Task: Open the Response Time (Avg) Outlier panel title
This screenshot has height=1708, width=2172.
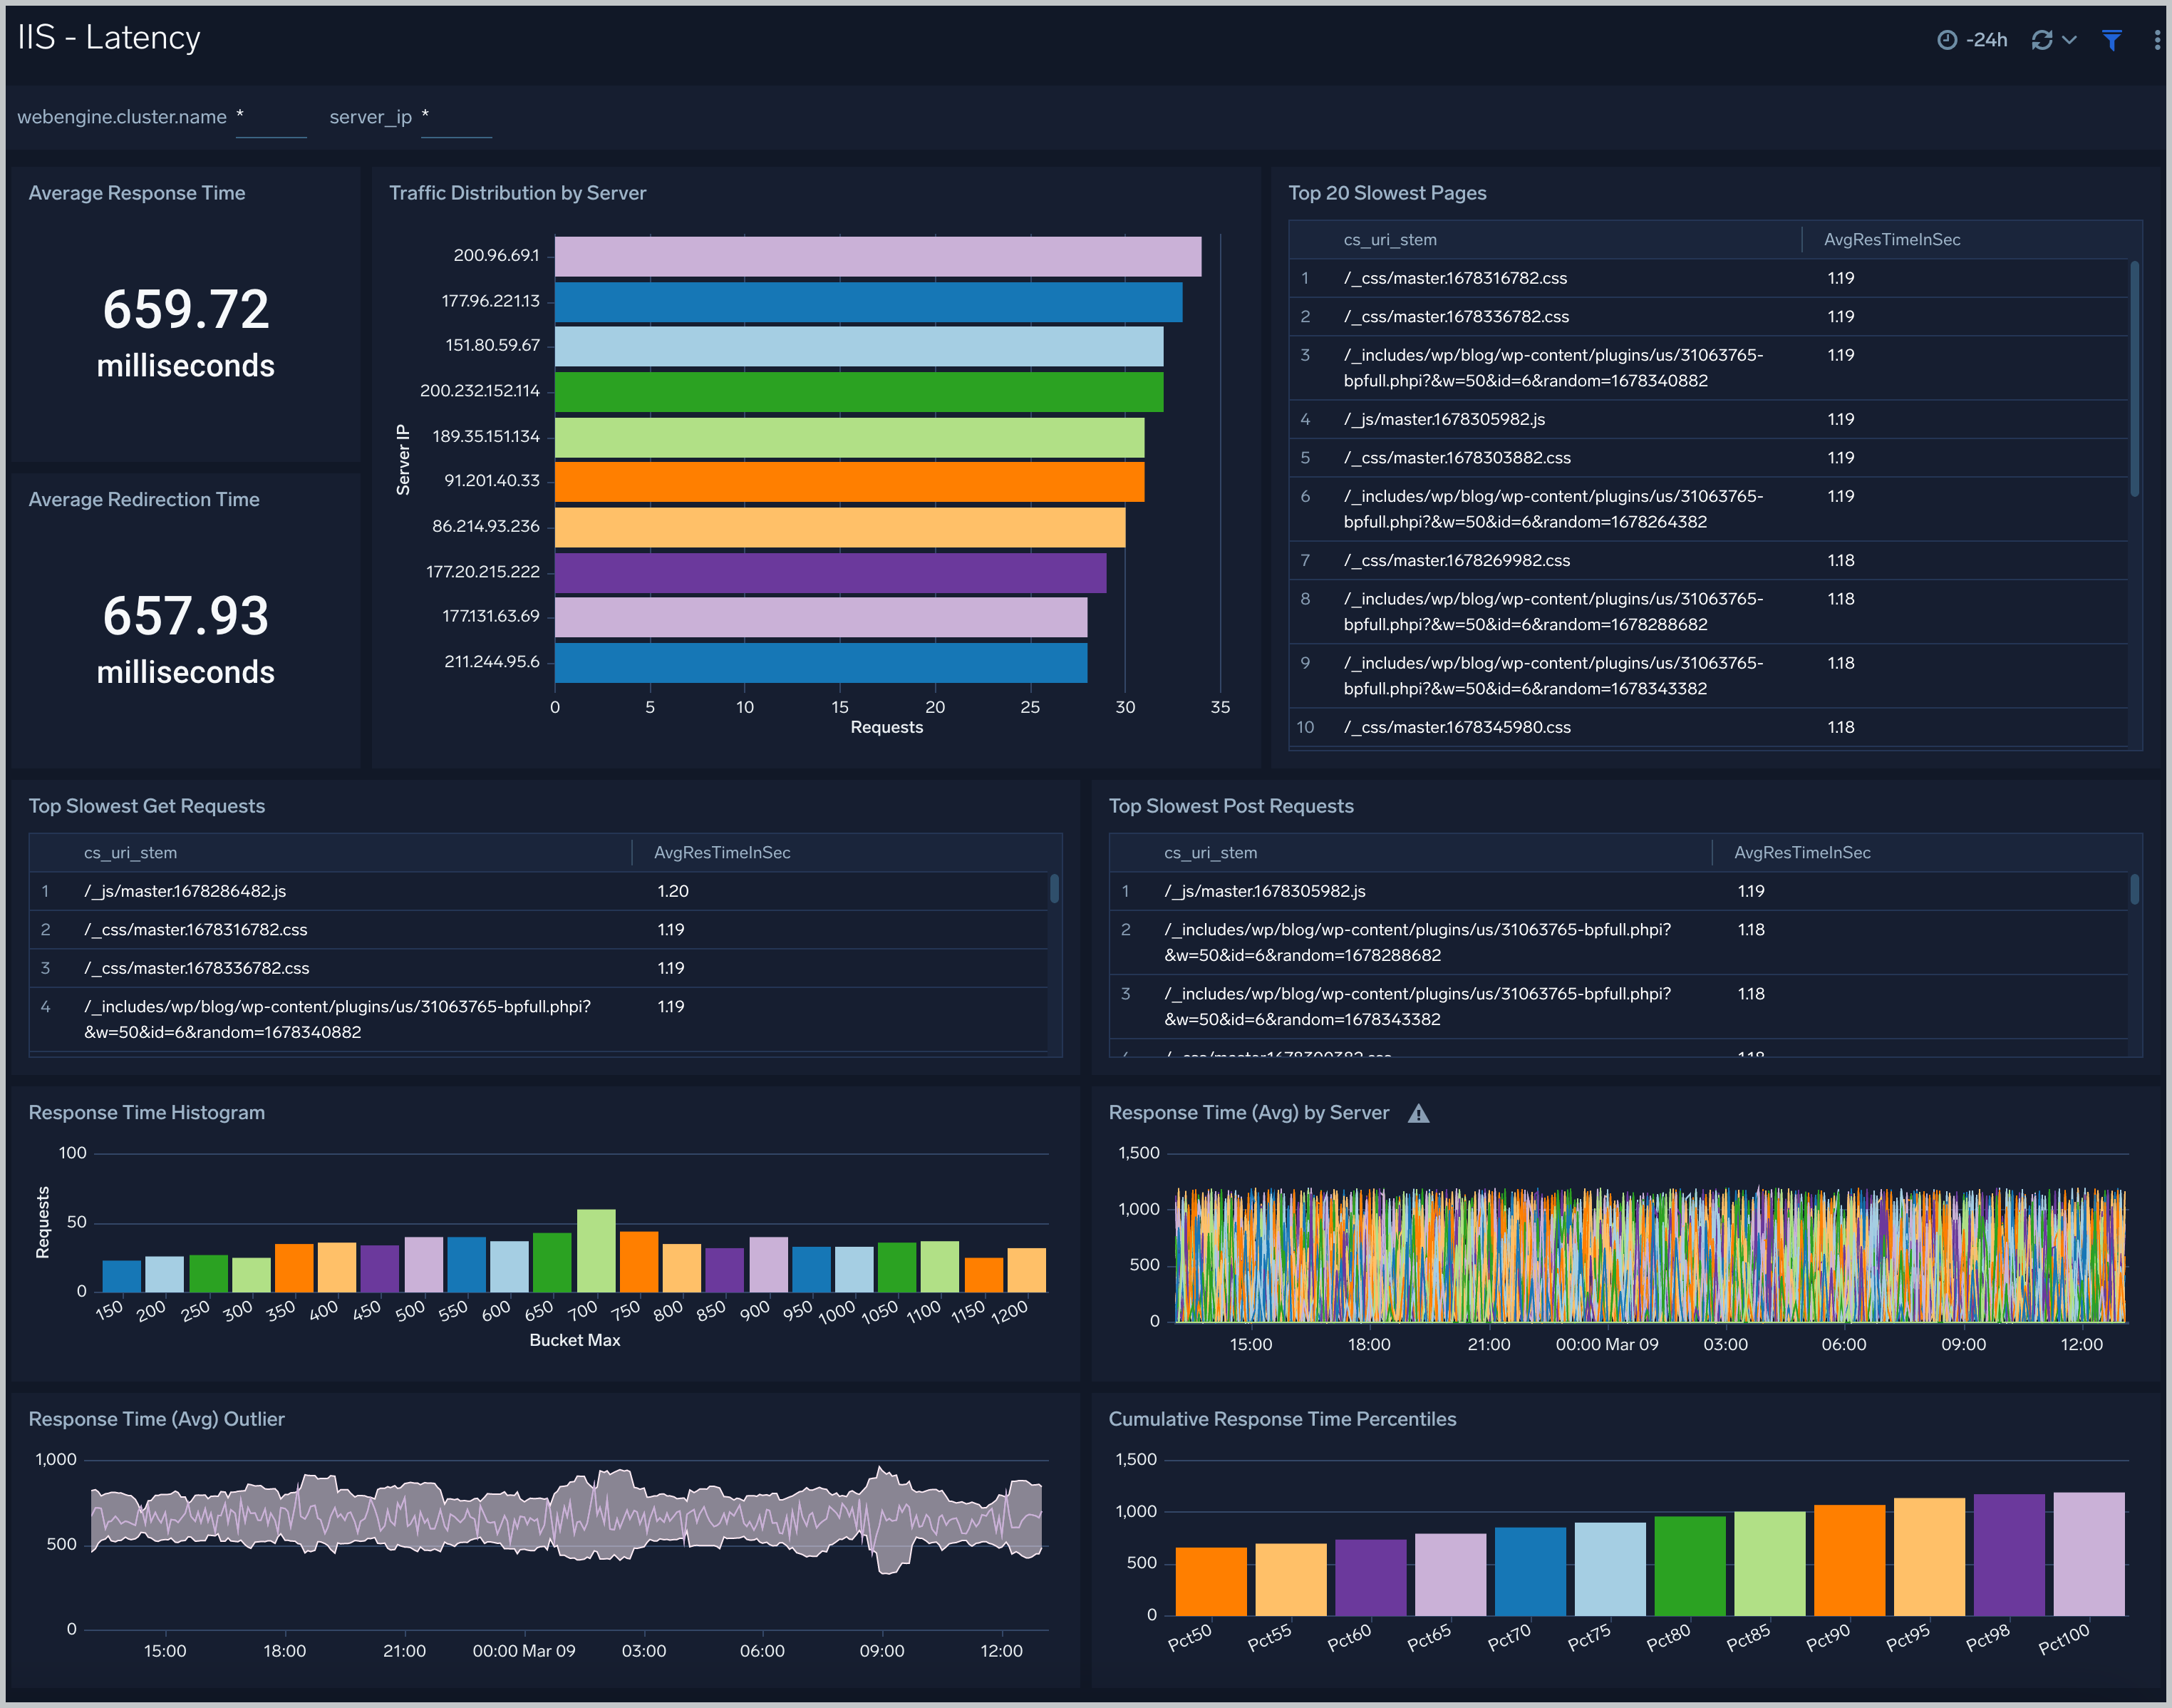Action: coord(157,1420)
